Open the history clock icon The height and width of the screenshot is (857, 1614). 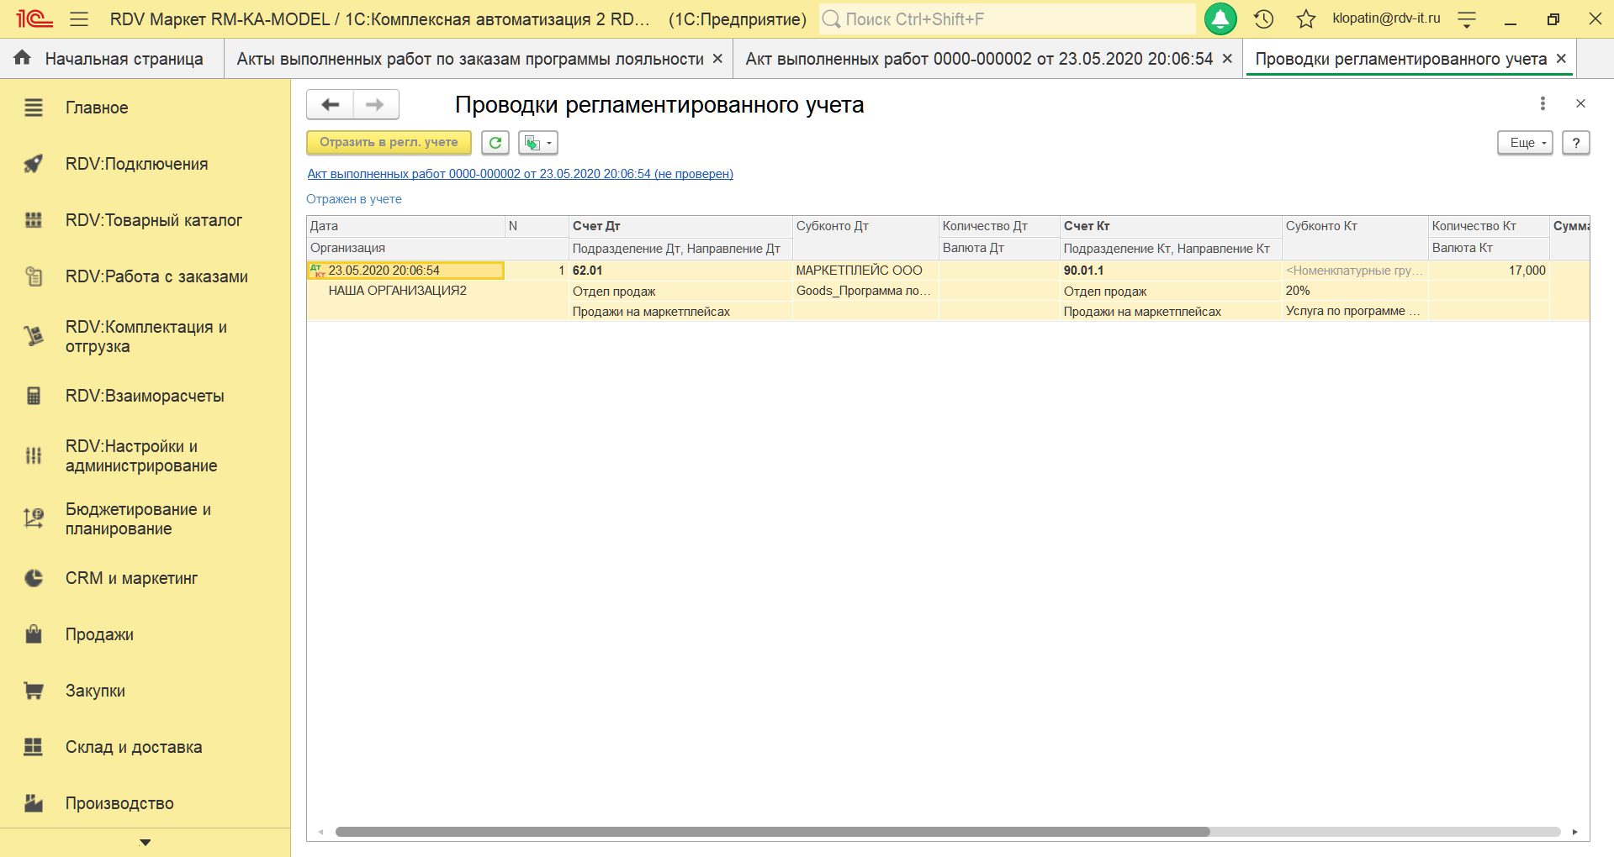[x=1263, y=18]
